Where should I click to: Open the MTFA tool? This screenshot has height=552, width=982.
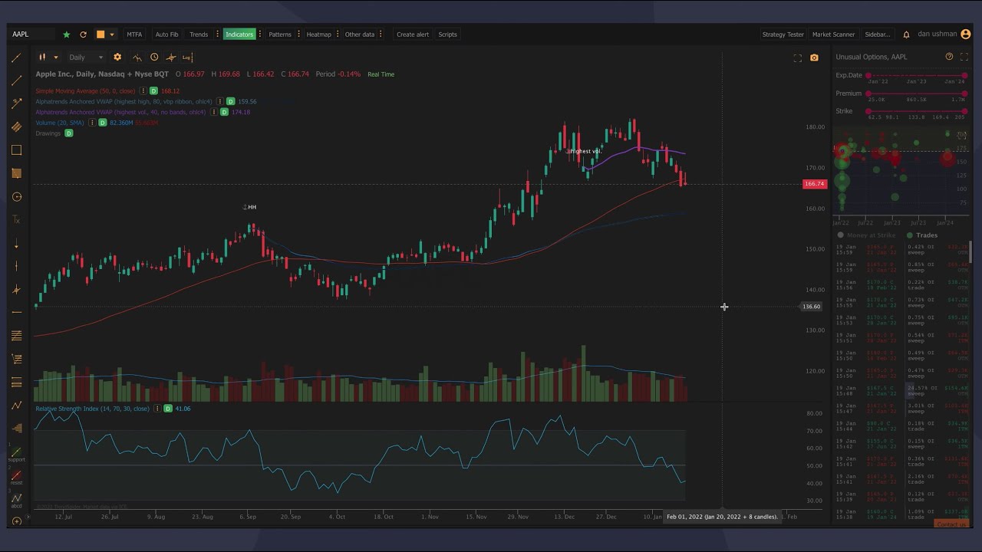point(134,34)
